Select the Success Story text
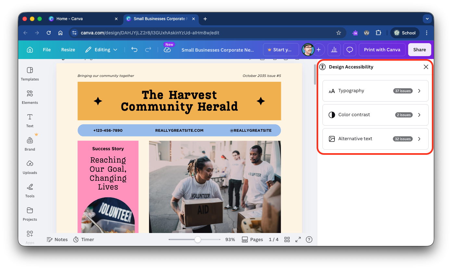 pyautogui.click(x=108, y=149)
